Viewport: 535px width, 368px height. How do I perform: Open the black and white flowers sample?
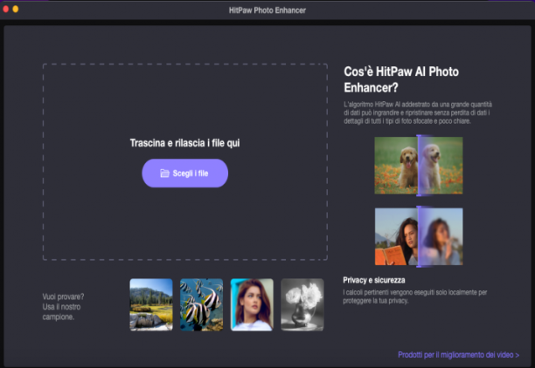[302, 304]
